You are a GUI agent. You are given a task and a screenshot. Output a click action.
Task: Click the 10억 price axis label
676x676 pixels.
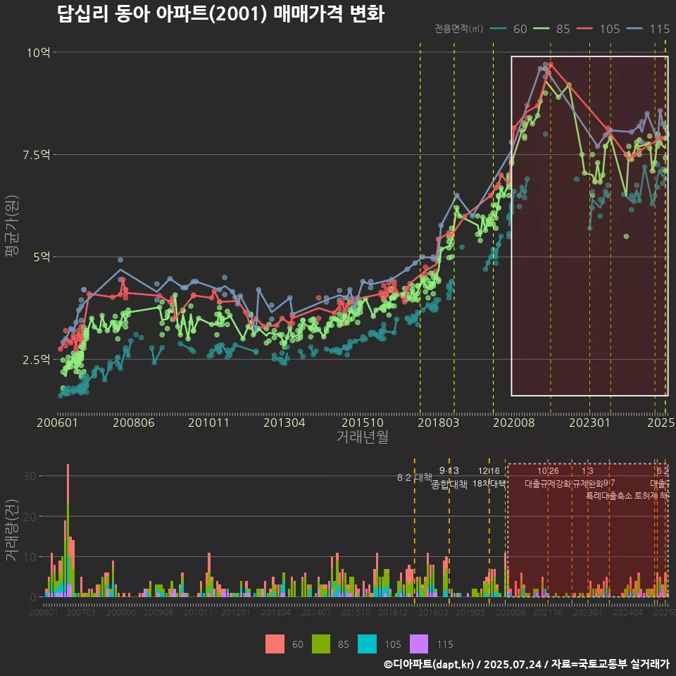click(38, 53)
